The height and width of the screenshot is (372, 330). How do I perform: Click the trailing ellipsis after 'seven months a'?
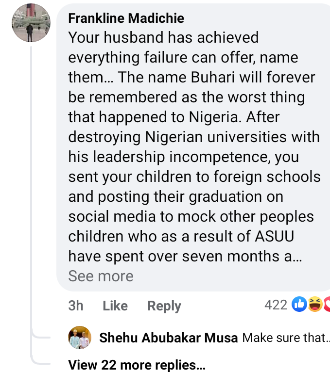pyautogui.click(x=297, y=256)
